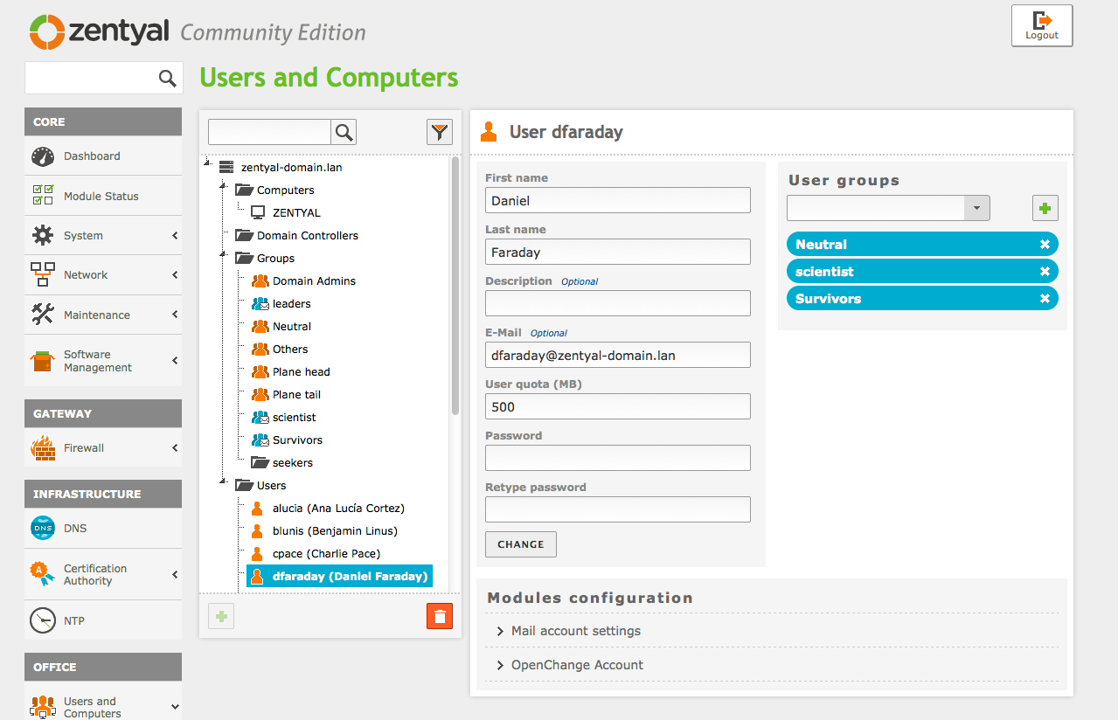Click the DNS globe icon
This screenshot has height=720, width=1118.
coord(43,528)
